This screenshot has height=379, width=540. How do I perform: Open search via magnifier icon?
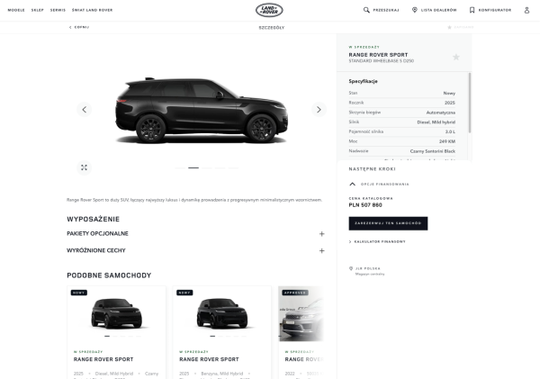point(366,10)
